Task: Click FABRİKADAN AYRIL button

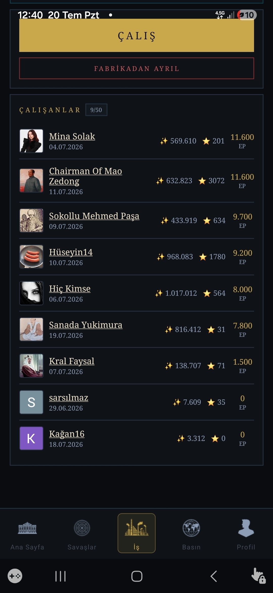Action: click(x=137, y=68)
